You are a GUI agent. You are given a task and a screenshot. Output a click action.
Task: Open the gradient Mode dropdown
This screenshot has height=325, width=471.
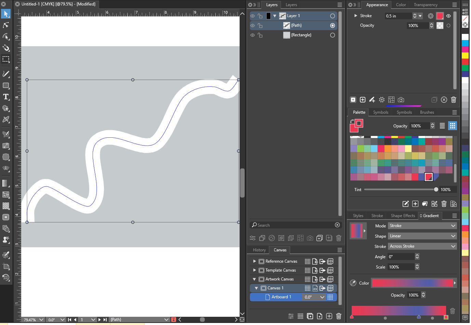click(x=422, y=226)
